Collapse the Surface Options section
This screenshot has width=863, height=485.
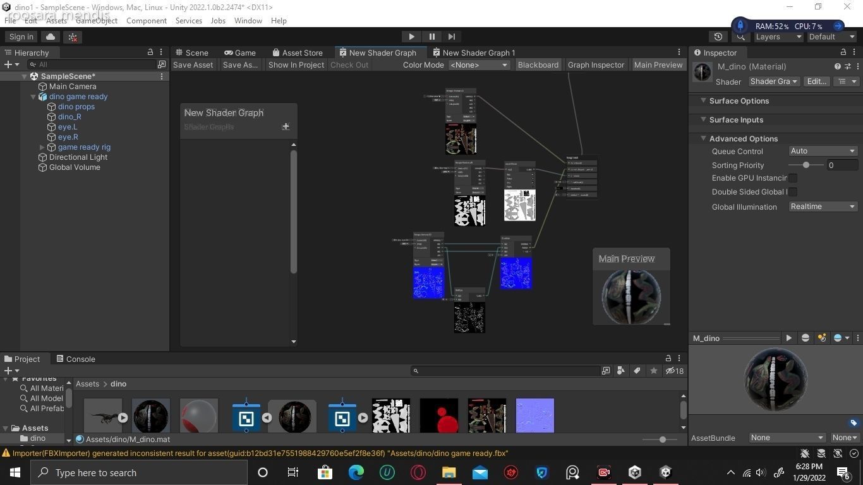(x=703, y=101)
